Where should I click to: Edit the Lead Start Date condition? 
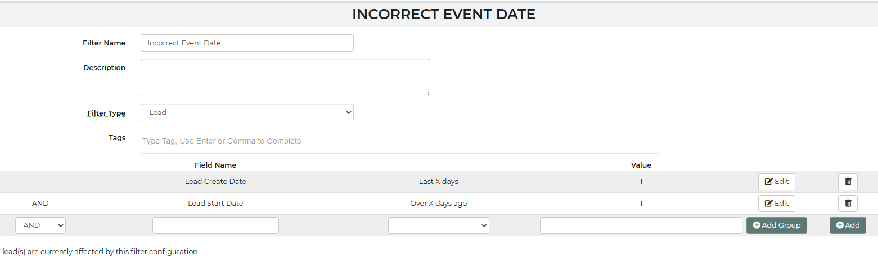pyautogui.click(x=776, y=203)
